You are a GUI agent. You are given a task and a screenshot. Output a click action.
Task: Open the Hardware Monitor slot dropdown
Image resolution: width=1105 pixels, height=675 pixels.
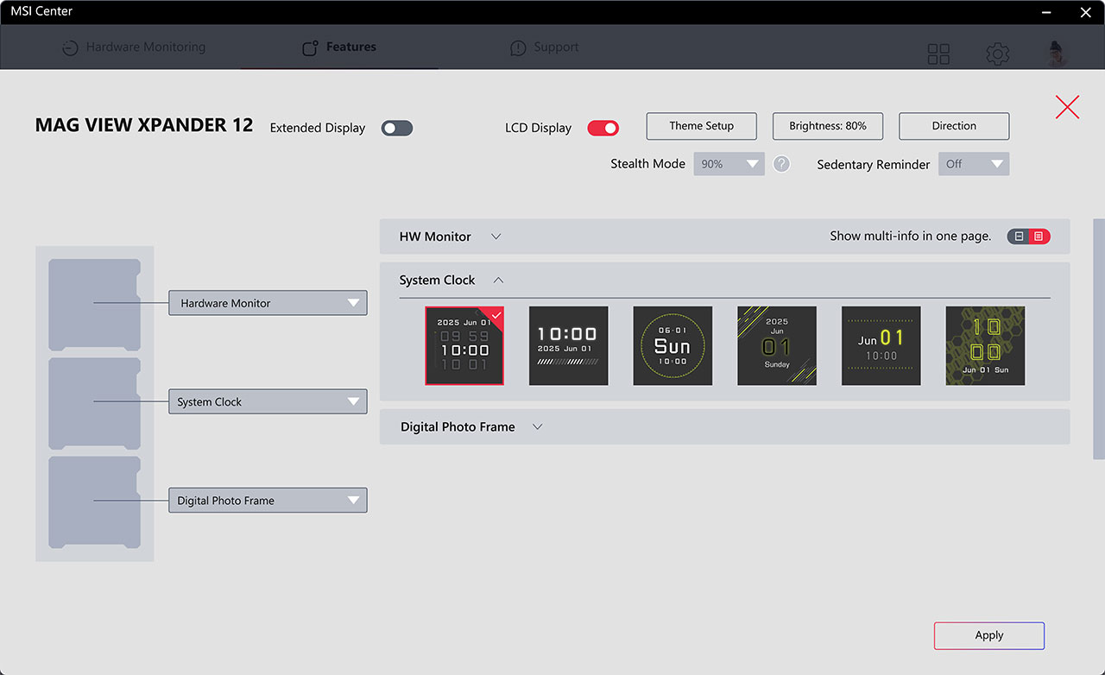pyautogui.click(x=268, y=303)
